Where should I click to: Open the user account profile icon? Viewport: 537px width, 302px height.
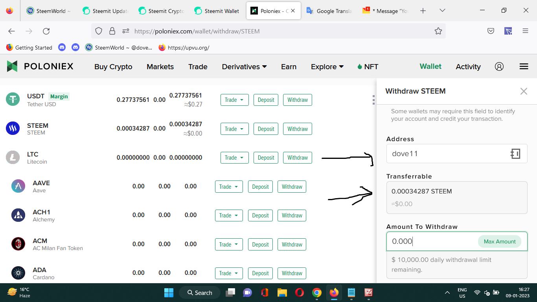(x=499, y=66)
